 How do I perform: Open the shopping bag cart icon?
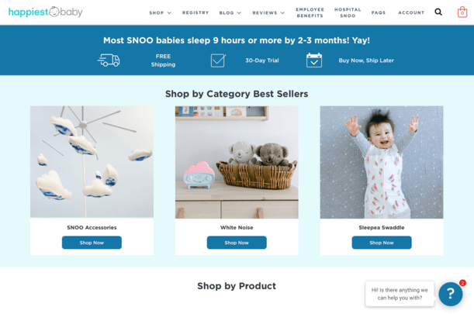(462, 12)
